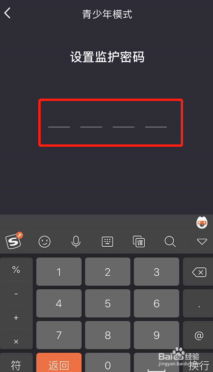The width and height of the screenshot is (213, 372).
Task: Tap the number 1 key
Action: click(x=59, y=272)
